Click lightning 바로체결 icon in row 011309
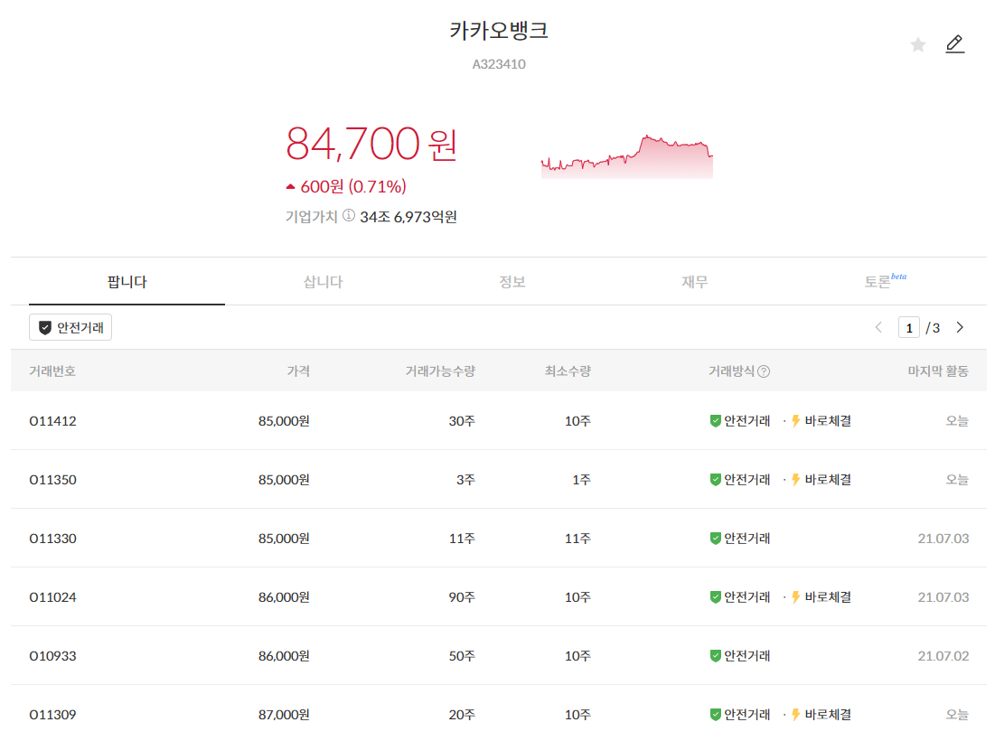 coord(796,715)
